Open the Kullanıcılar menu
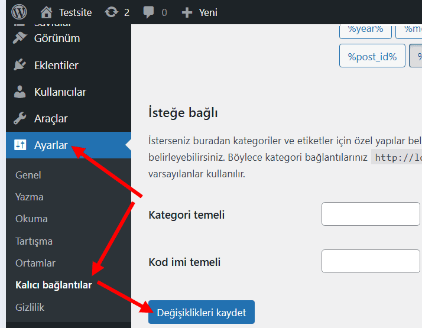Image resolution: width=422 pixels, height=328 pixels. click(x=60, y=92)
